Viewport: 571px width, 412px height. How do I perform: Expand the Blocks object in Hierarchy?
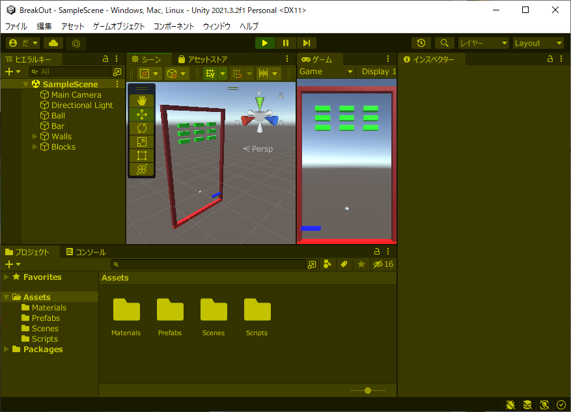(x=35, y=147)
